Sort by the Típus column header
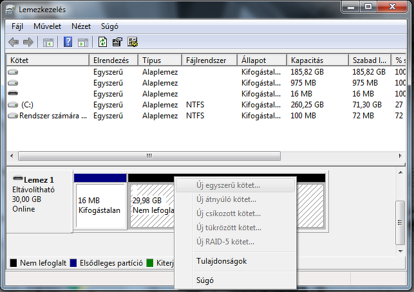Viewport: 414px width, 292px height. click(x=160, y=60)
